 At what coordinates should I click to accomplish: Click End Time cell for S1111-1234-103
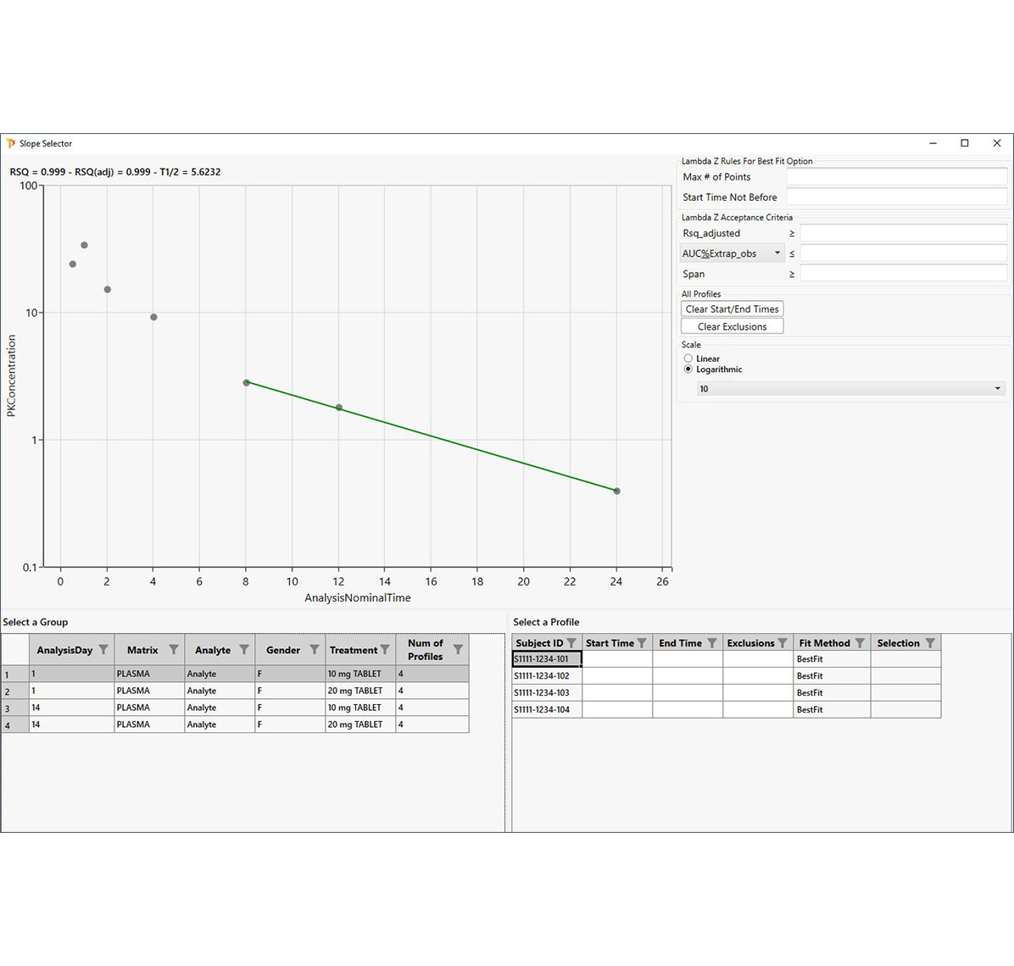coord(688,692)
